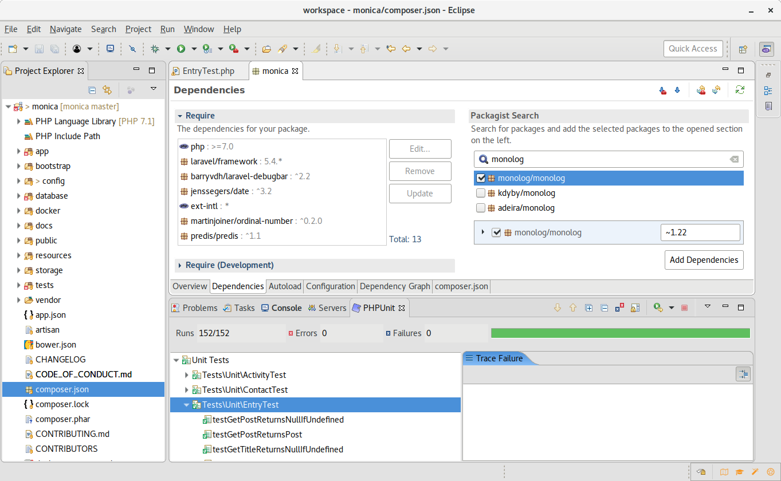Click the Back navigation arrow
The height and width of the screenshot is (481, 781).
coord(406,49)
